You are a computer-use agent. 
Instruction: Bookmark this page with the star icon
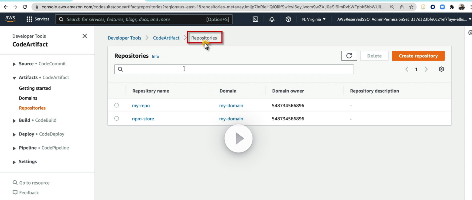411,7
